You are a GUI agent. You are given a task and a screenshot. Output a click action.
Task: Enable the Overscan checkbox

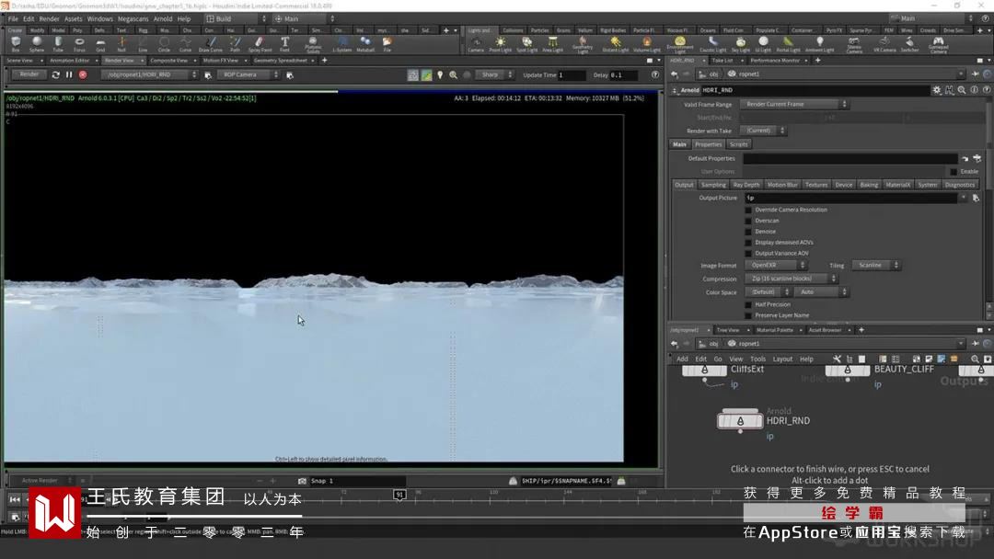pyautogui.click(x=748, y=221)
